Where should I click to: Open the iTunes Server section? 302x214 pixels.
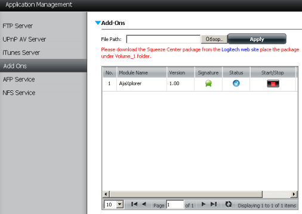[21, 53]
